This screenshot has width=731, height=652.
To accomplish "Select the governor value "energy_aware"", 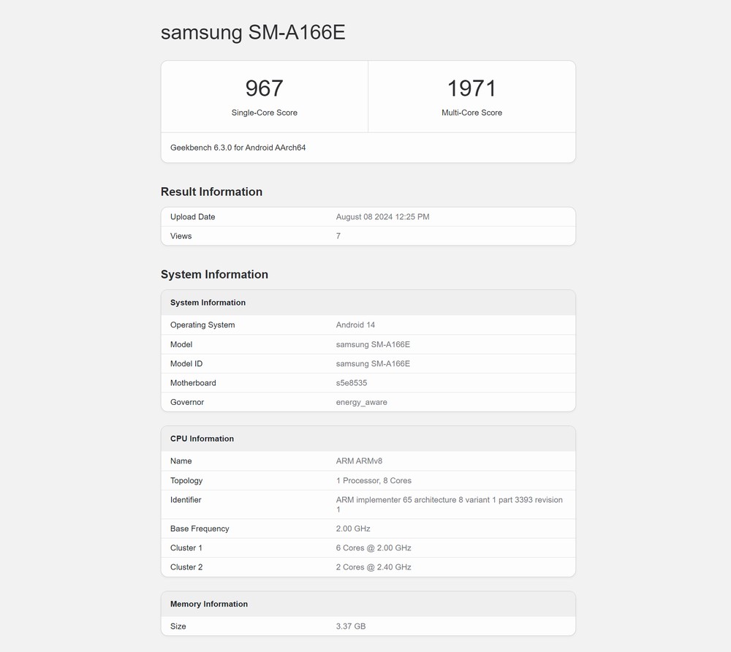I will coord(362,402).
